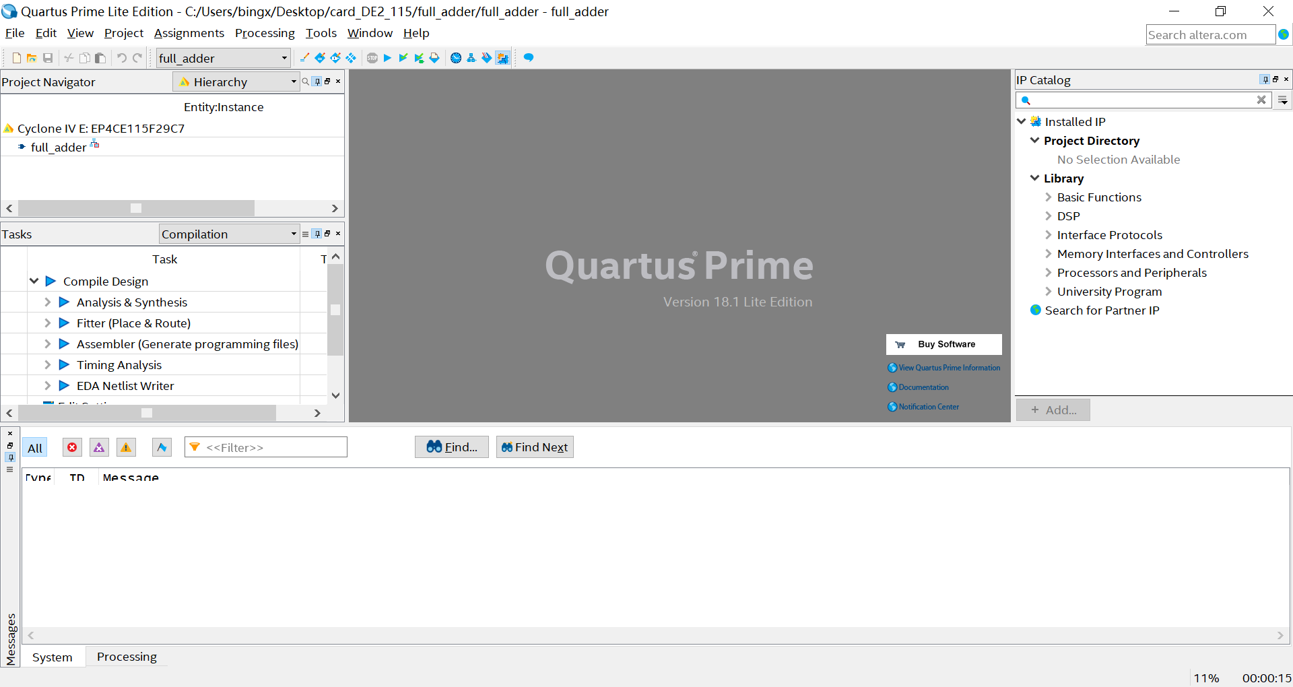This screenshot has width=1293, height=687.
Task: Click the globe icon beside altera.com search
Action: 1284,34
